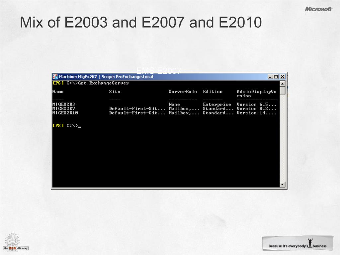Click 'Mailbox,...' role in the MIGEX2K7 row
The height and width of the screenshot is (255, 340).
[x=184, y=109]
